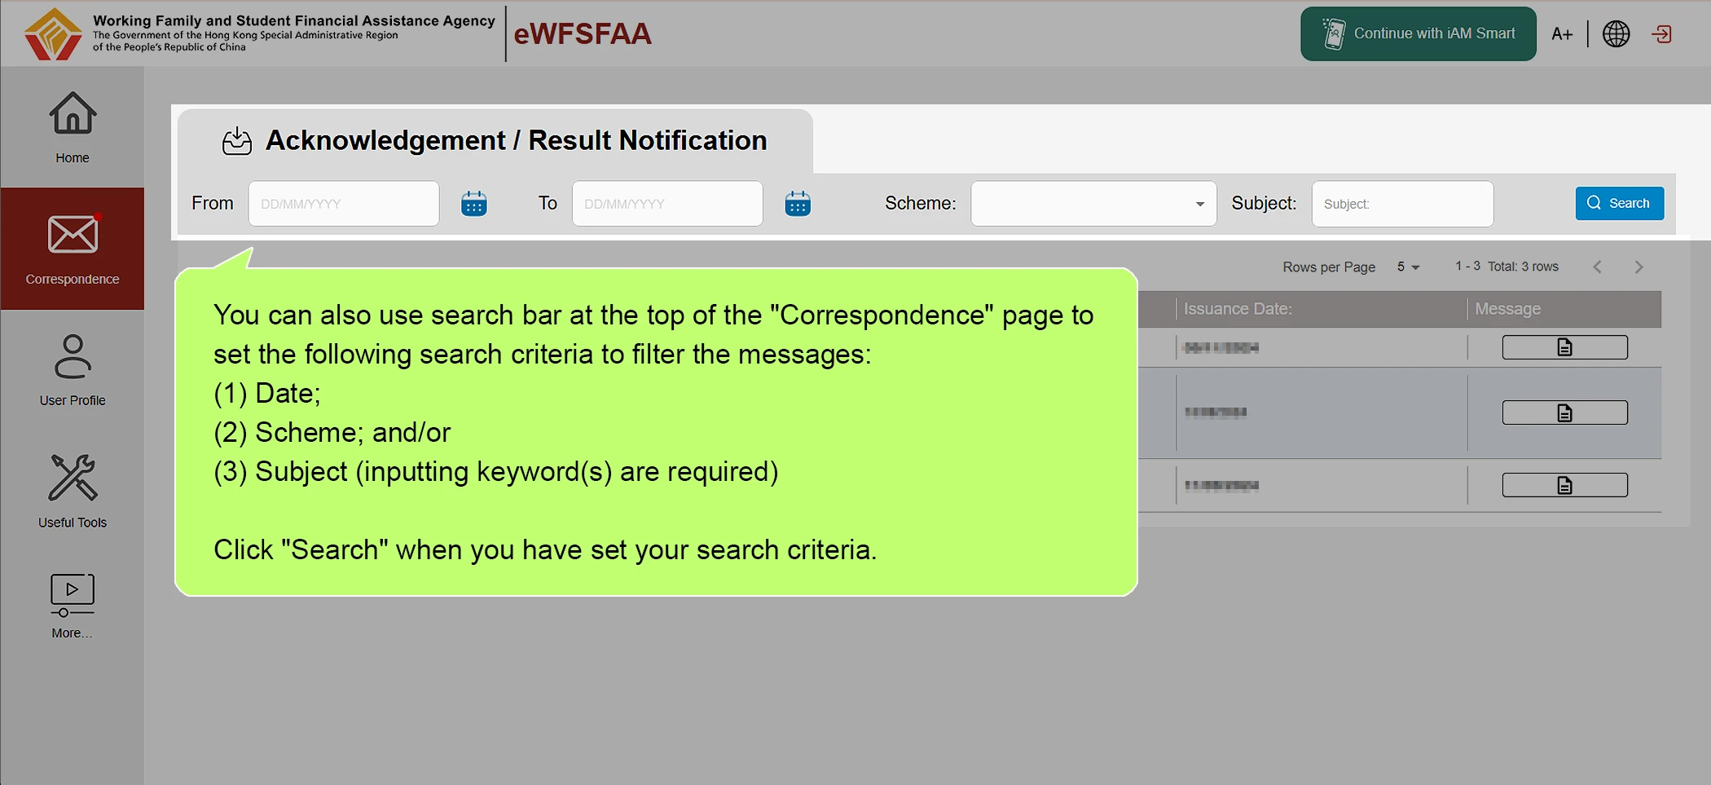The height and width of the screenshot is (785, 1711).
Task: Open the third row message document
Action: 1564,485
